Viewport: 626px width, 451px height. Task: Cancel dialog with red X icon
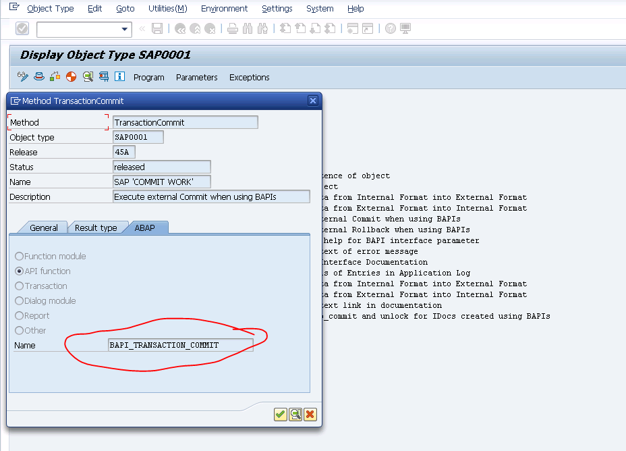point(310,414)
